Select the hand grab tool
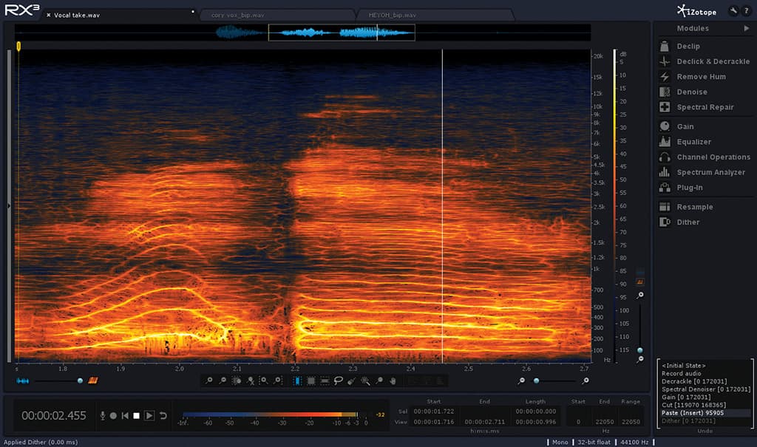Image resolution: width=757 pixels, height=447 pixels. click(x=393, y=381)
